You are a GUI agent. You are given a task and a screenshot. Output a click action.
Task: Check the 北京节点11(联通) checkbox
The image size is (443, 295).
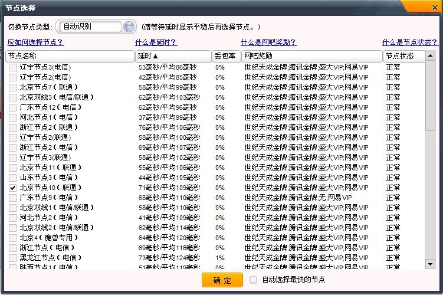pyautogui.click(x=12, y=168)
